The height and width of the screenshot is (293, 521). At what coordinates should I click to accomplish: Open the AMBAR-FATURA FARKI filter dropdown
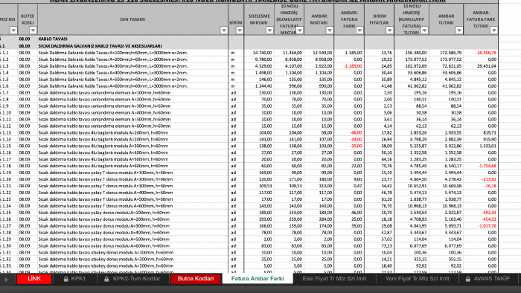(359, 30)
